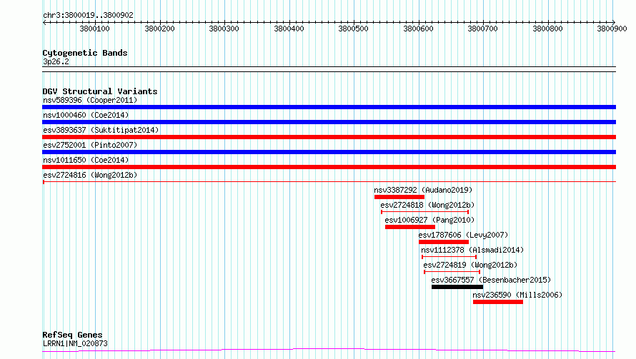Click the 3p26.2 cytogenetic band label

coord(56,61)
